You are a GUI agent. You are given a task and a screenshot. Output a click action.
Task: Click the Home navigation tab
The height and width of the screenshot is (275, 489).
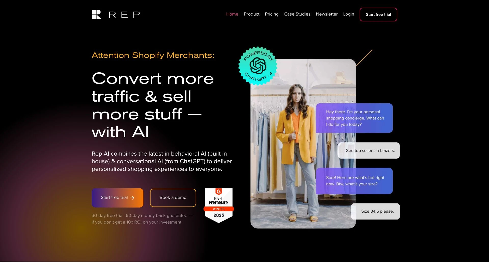point(232,14)
